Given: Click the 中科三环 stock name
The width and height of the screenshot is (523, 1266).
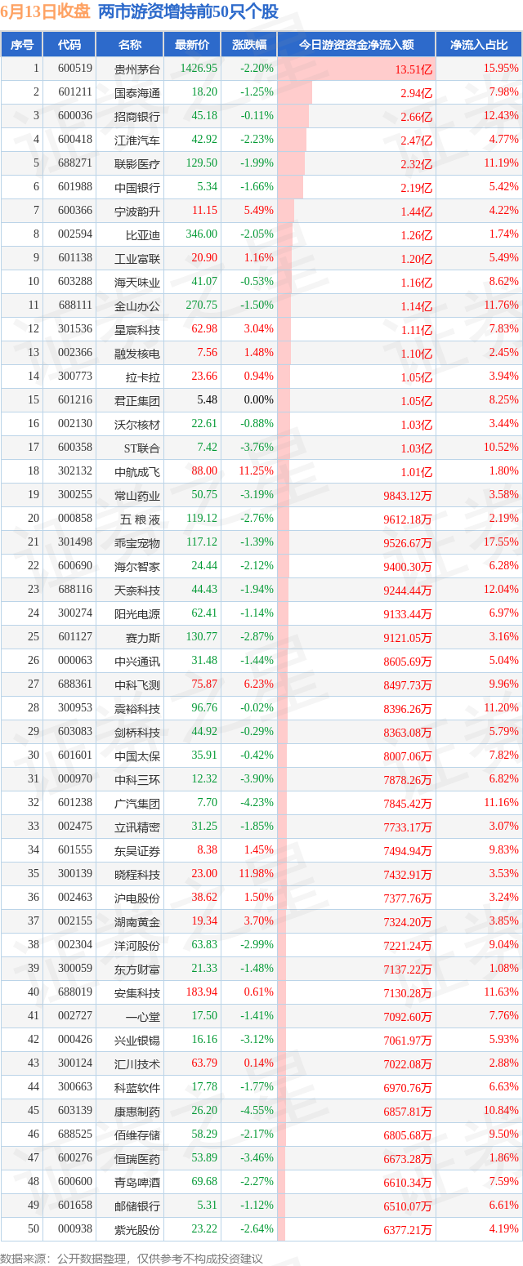Looking at the screenshot, I should [137, 779].
